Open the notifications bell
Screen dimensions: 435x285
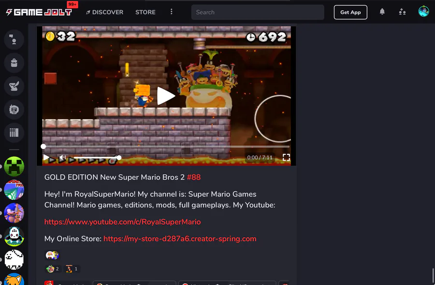(382, 12)
